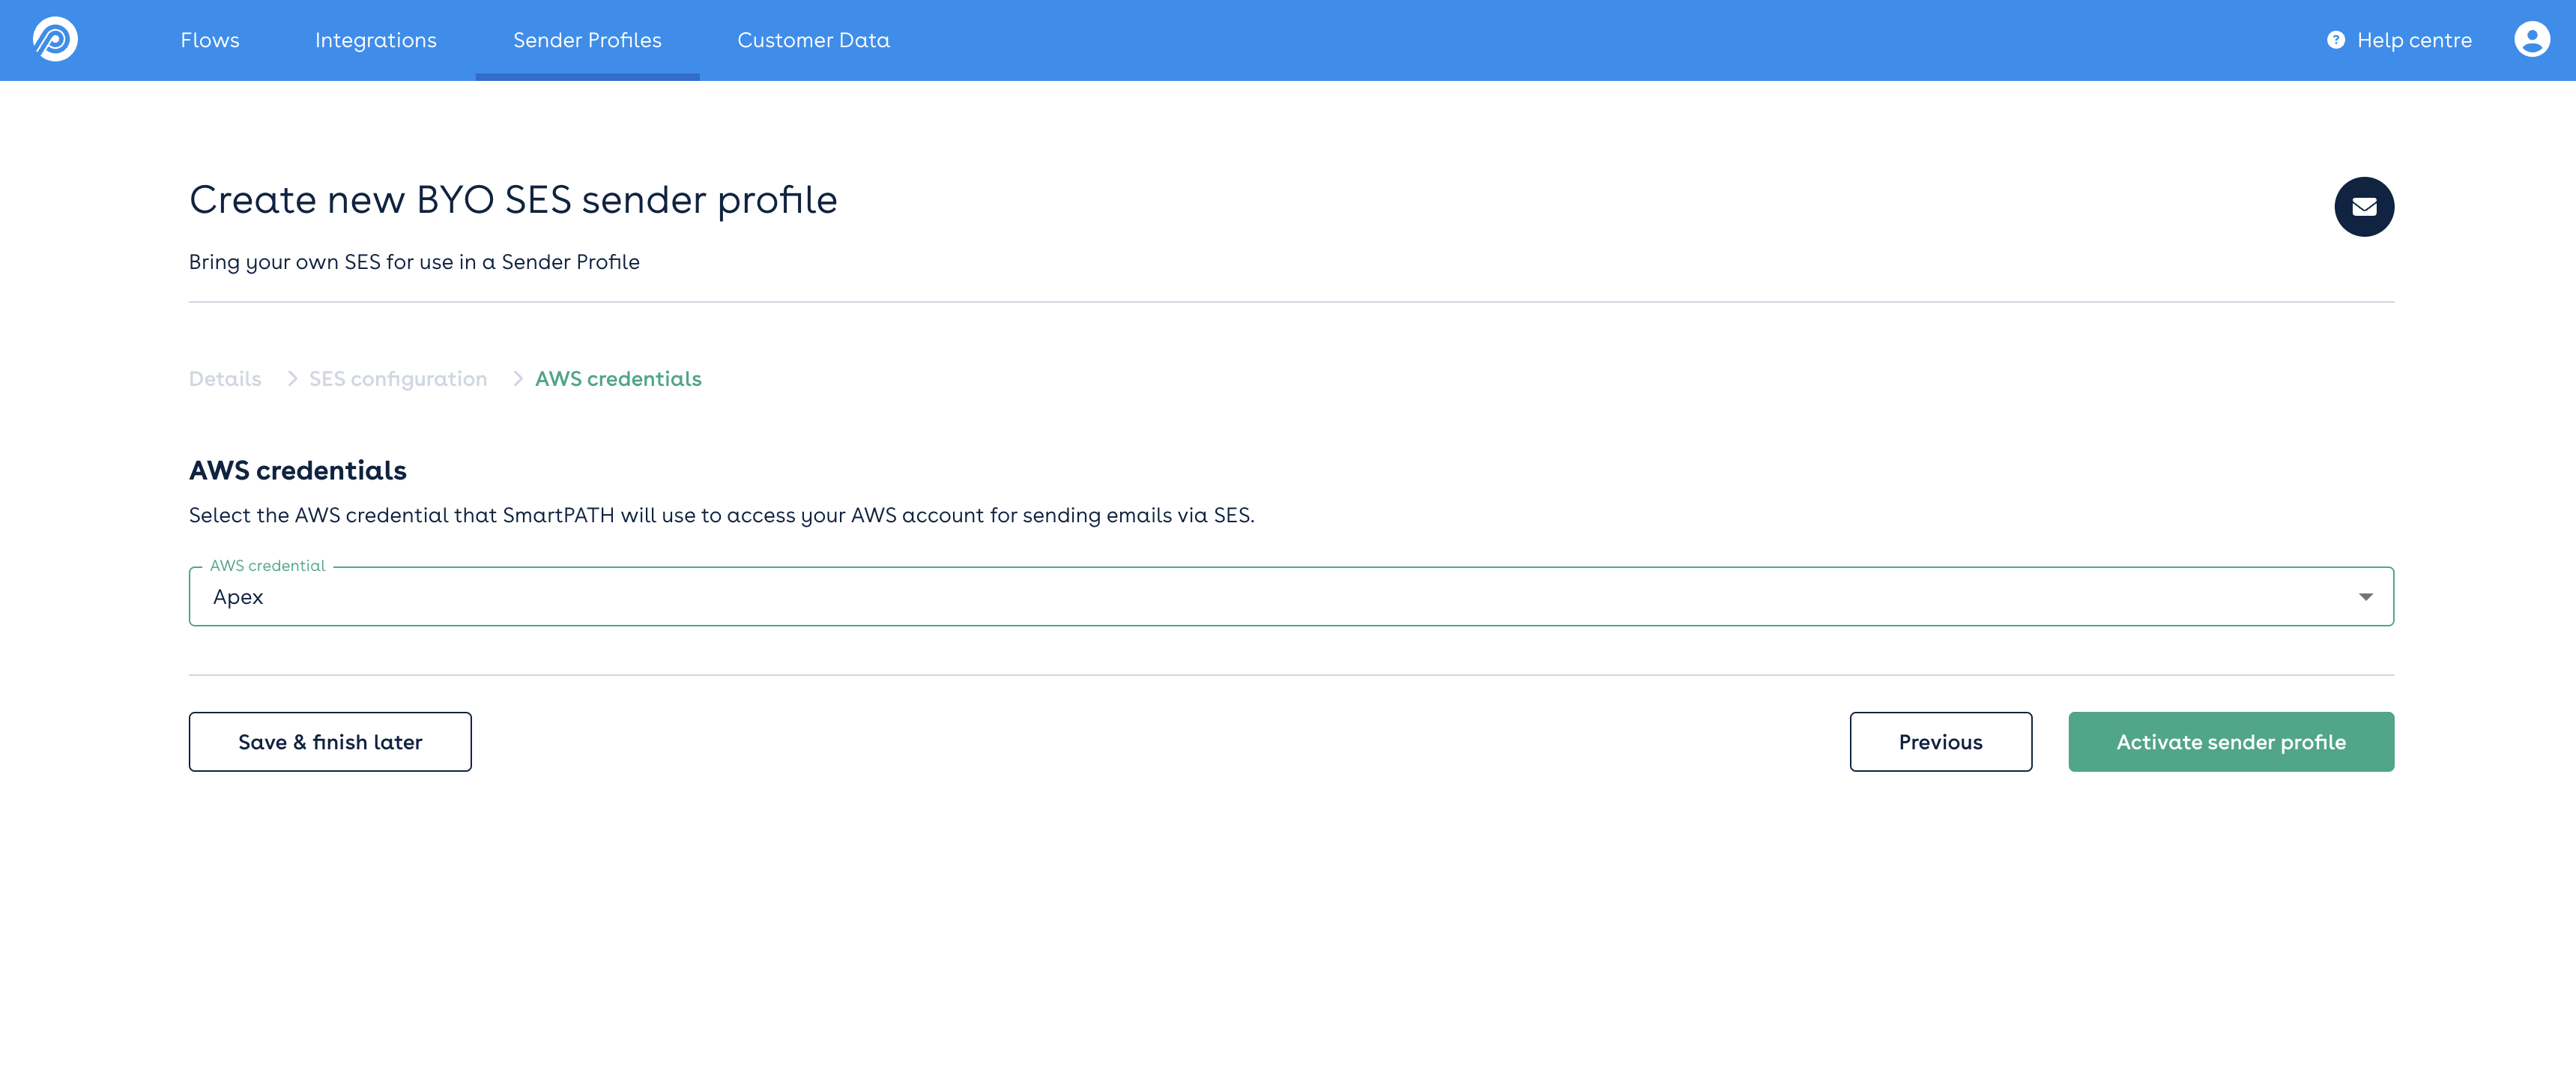Open Customer Data in navigation
The image size is (2576, 1073).
[x=813, y=40]
